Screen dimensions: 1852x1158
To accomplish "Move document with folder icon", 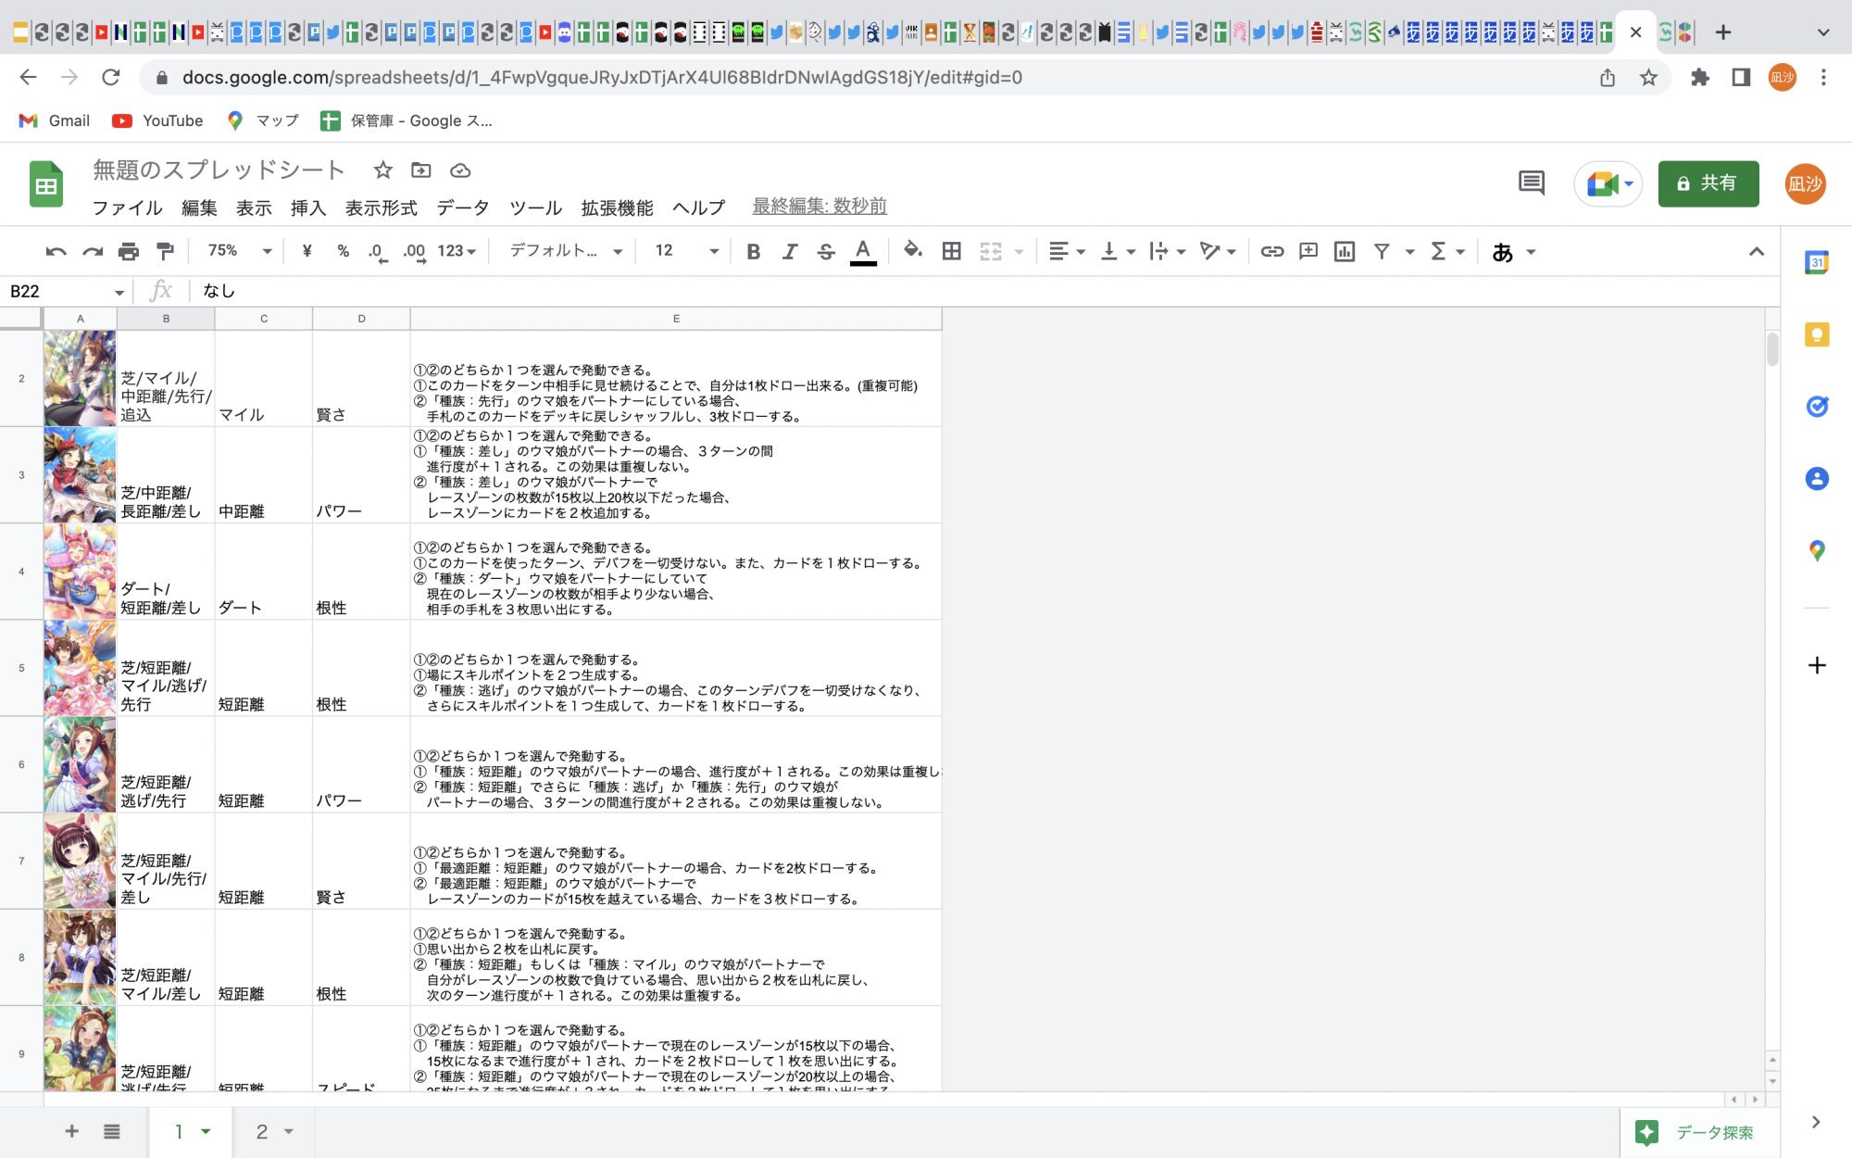I will (421, 170).
